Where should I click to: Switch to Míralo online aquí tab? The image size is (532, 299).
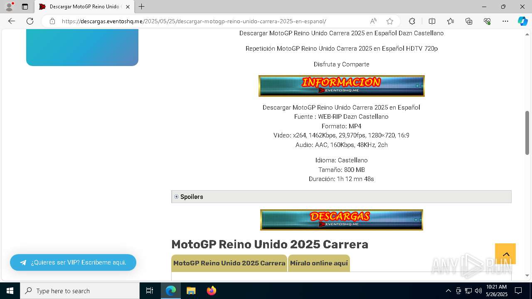coord(319,263)
